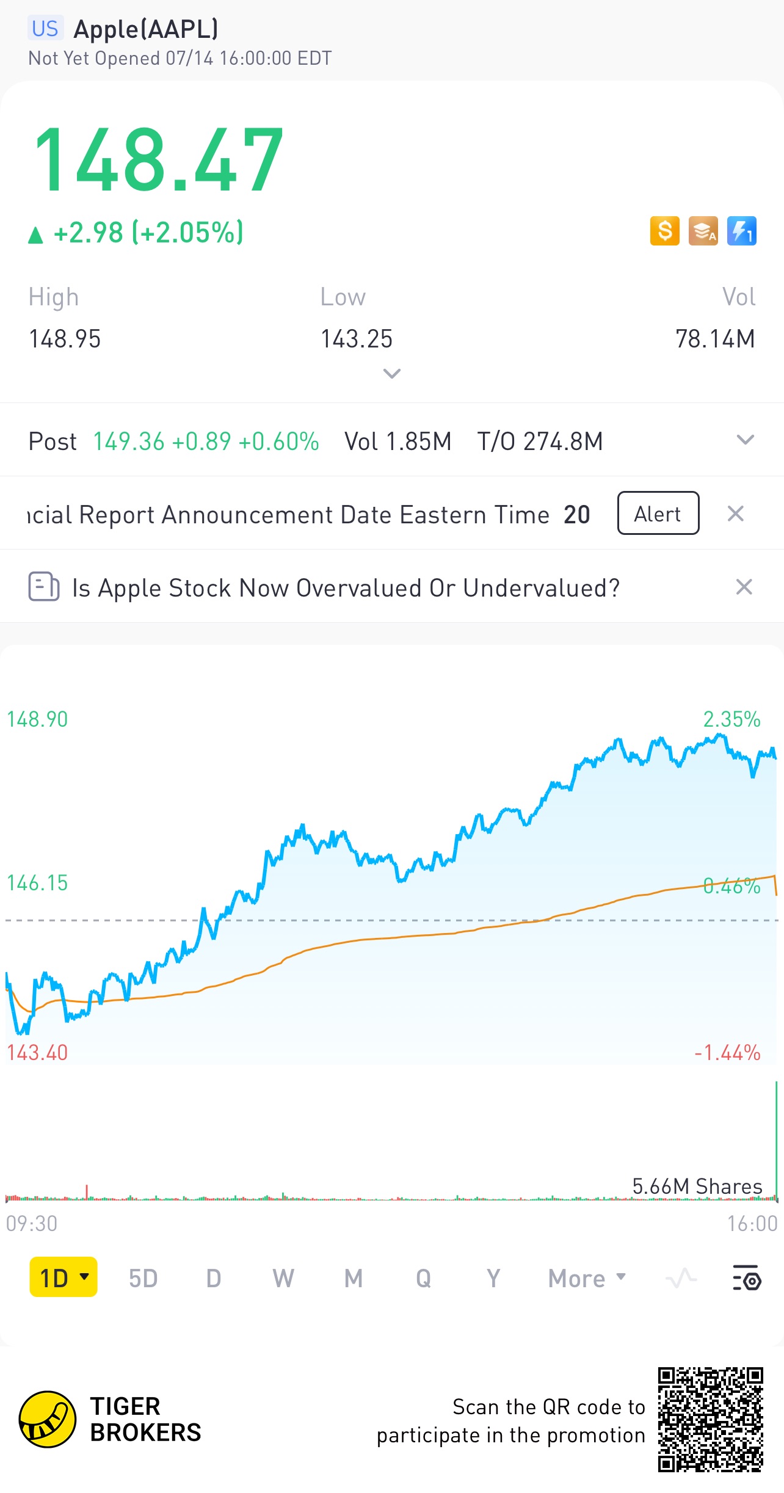Expand more stats below the Low value

pos(391,373)
